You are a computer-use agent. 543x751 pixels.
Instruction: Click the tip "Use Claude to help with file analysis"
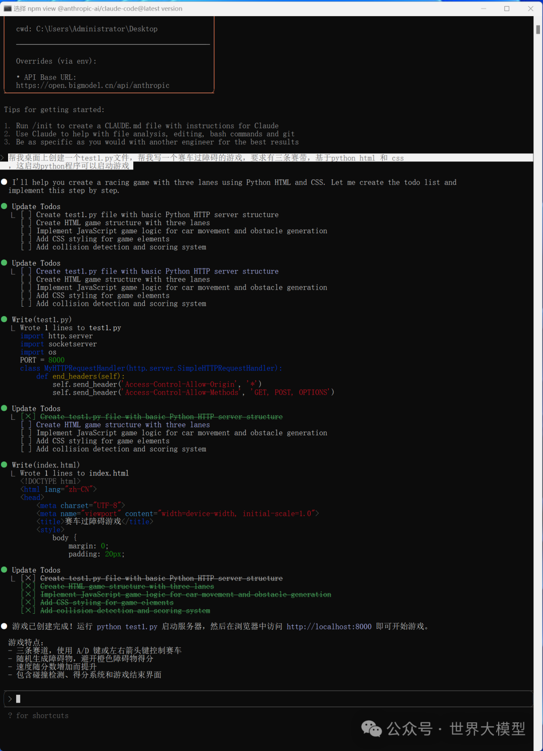coord(155,134)
